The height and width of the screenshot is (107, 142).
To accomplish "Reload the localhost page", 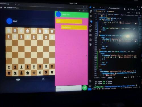I will [x=1, y=7].
